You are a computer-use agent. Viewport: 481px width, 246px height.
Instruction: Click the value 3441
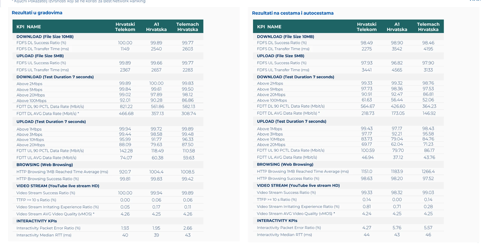pos(367,70)
